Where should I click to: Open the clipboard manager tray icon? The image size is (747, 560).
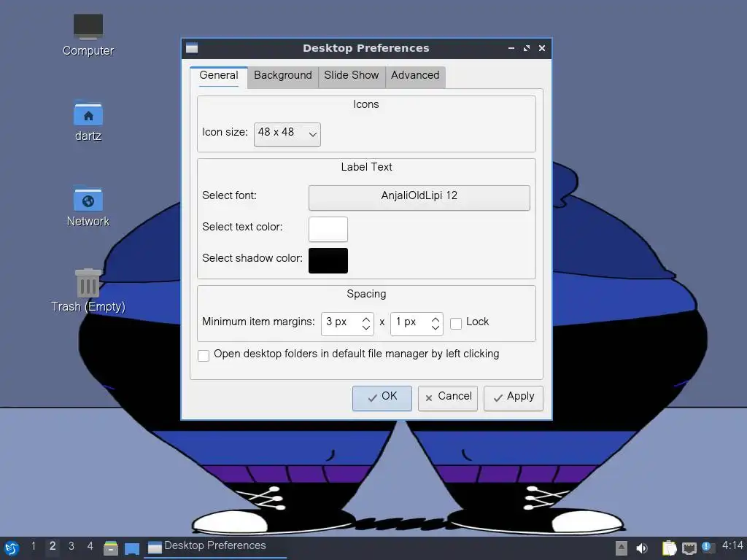[x=670, y=548]
